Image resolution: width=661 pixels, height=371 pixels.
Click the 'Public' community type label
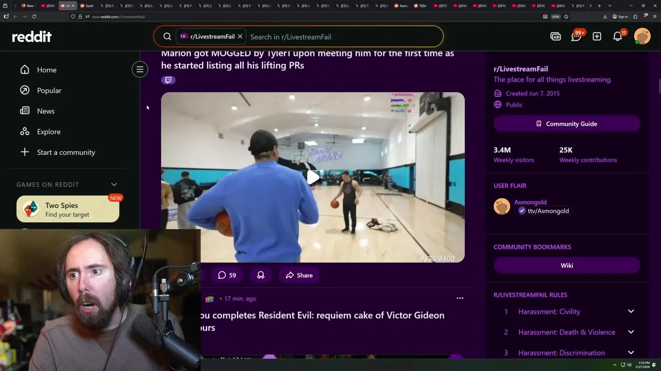coord(514,105)
